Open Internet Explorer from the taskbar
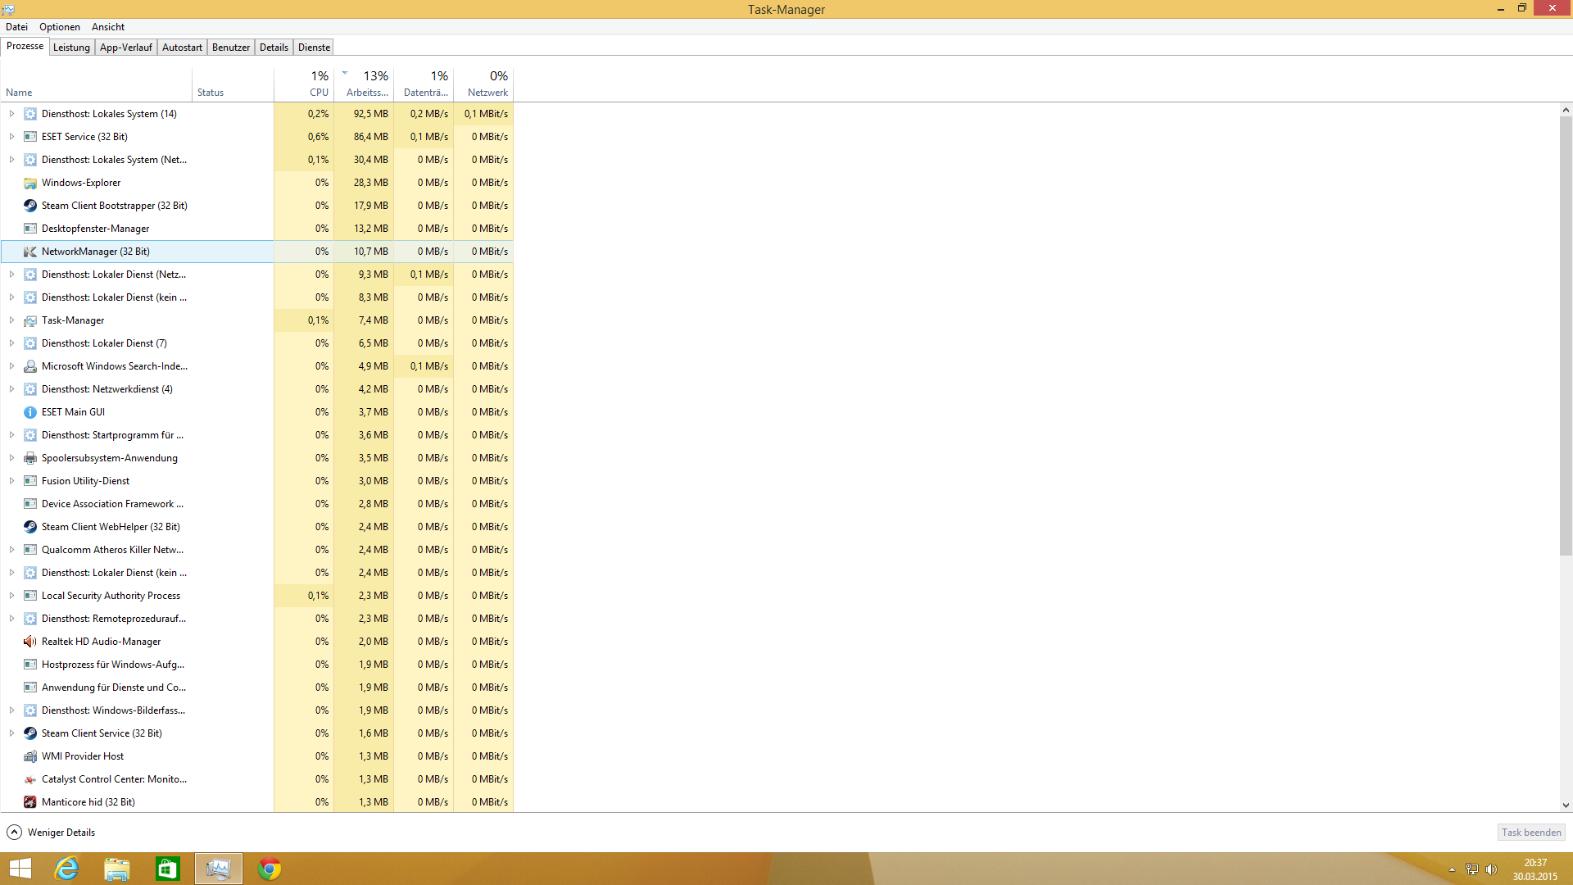 click(x=66, y=869)
